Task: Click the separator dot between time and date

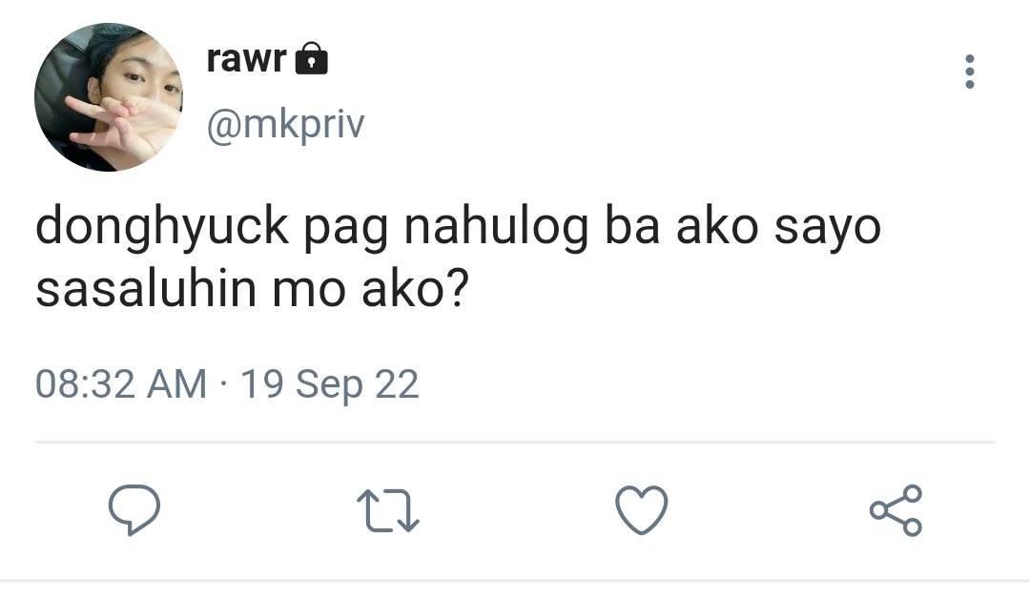Action: coord(224,383)
